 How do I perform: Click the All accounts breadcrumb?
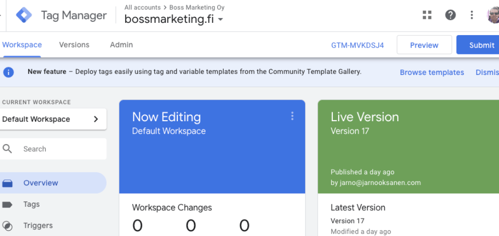pos(143,7)
